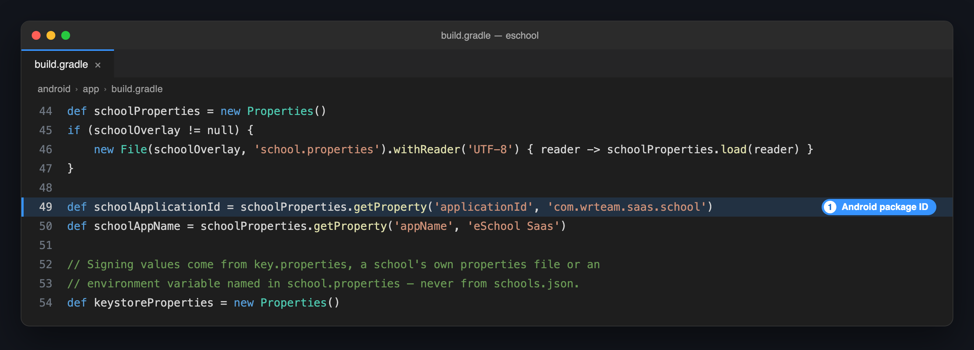Click line number 47 in gutter

pyautogui.click(x=46, y=168)
